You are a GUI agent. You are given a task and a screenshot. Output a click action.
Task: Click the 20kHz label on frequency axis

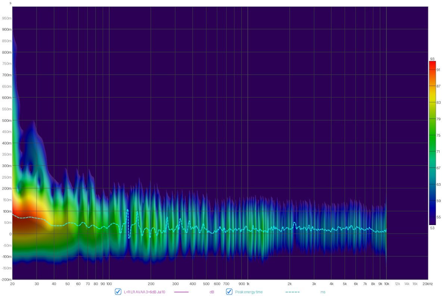(427, 284)
